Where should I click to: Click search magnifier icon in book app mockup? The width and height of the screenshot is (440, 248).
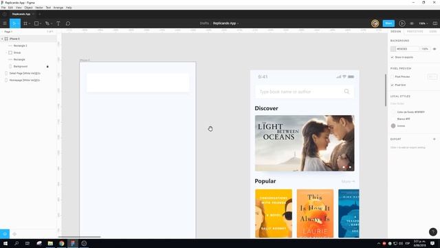pyautogui.click(x=346, y=92)
